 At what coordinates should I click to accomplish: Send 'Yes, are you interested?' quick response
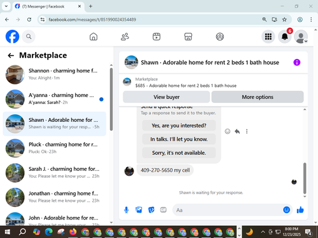pyautogui.click(x=179, y=126)
